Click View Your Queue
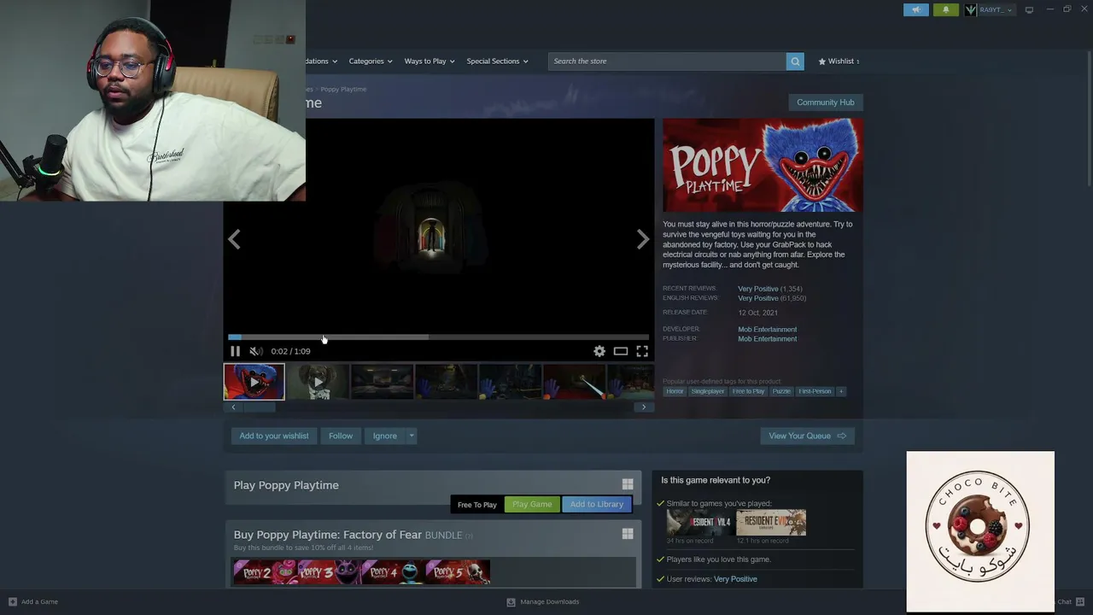This screenshot has width=1093, height=615. pos(807,436)
